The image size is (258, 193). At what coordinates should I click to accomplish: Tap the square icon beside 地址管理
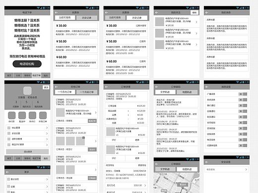click(9, 128)
